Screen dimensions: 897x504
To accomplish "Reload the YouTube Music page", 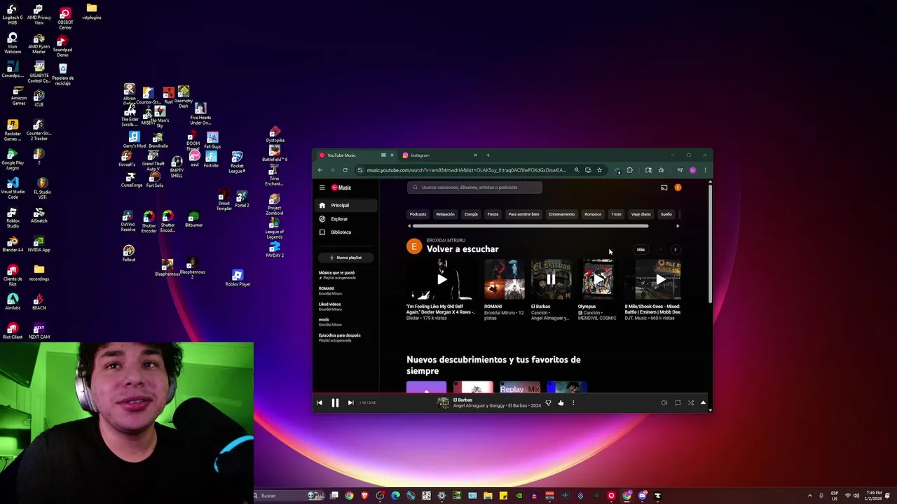I will pyautogui.click(x=345, y=170).
